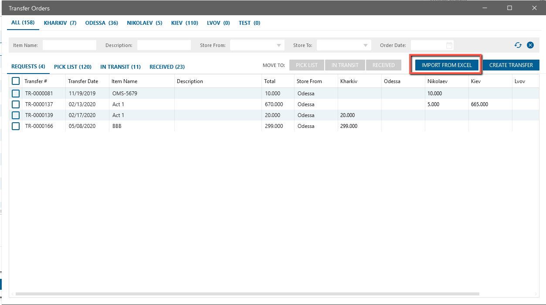This screenshot has height=305, width=546.
Task: Click into the Order Date field
Action: 432,45
